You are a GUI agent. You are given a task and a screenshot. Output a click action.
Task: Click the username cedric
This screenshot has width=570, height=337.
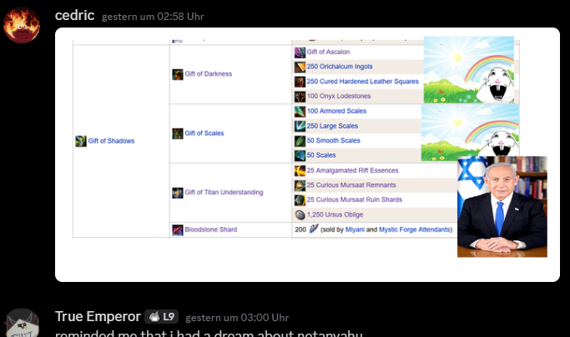[74, 16]
